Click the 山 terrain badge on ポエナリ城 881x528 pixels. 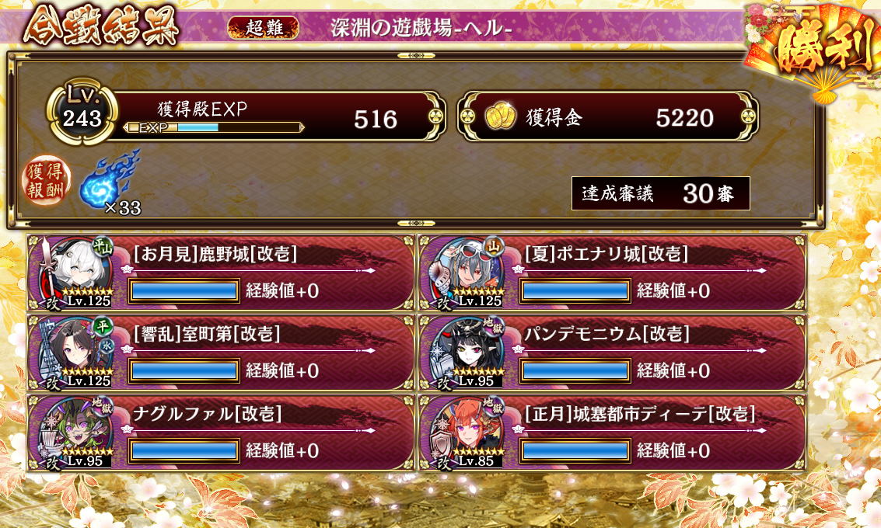pos(494,246)
